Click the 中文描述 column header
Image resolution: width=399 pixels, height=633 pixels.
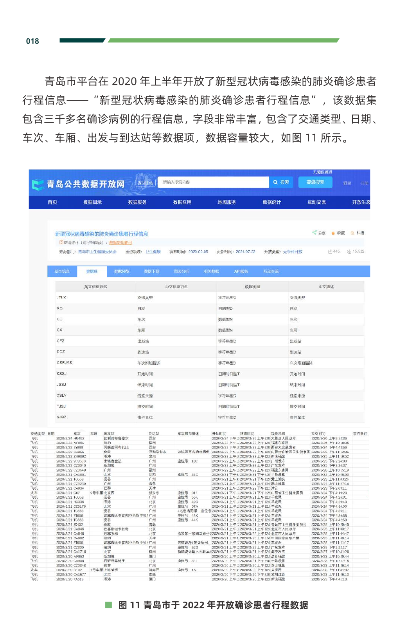[326, 287]
